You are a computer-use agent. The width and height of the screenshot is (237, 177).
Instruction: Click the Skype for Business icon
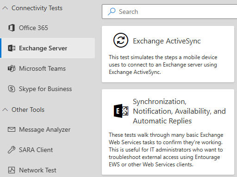12,89
